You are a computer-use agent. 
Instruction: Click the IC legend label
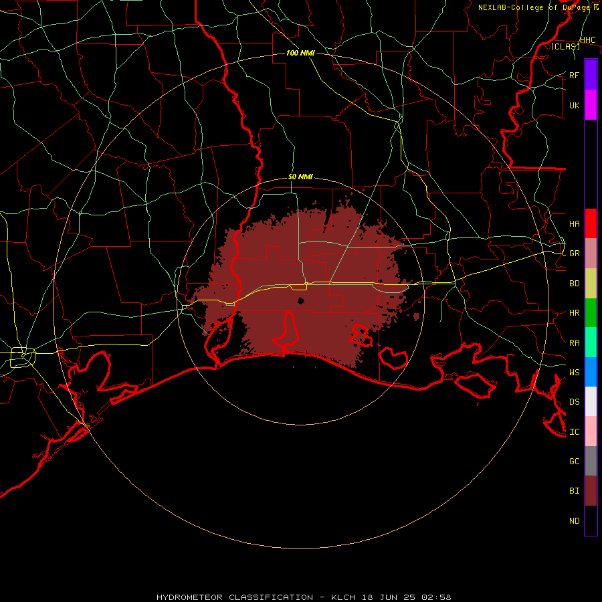click(574, 432)
